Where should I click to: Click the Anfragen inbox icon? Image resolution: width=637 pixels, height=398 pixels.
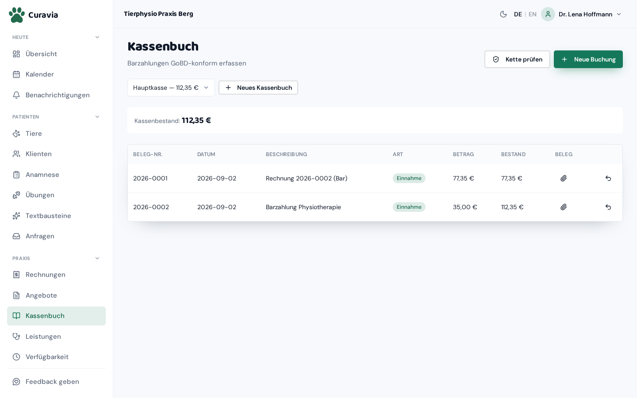(16, 236)
